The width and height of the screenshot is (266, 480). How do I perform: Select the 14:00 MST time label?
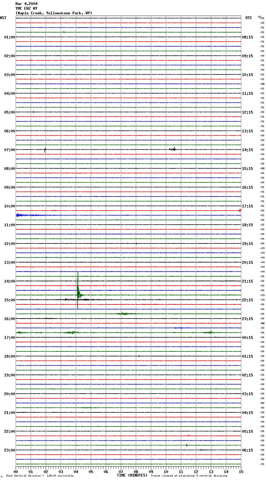[x=9, y=281]
